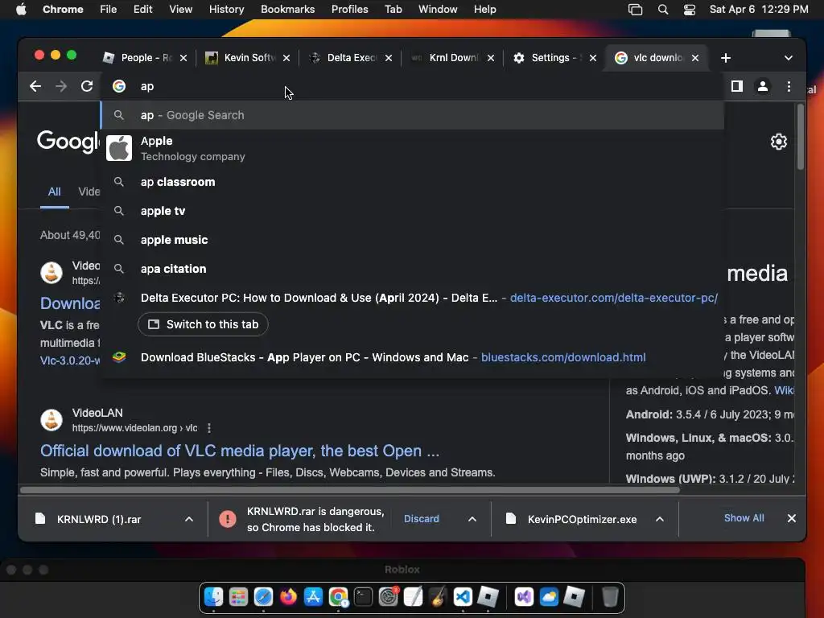Viewport: 824px width, 618px height.
Task: Close the downloads bar with the X
Action: point(792,518)
